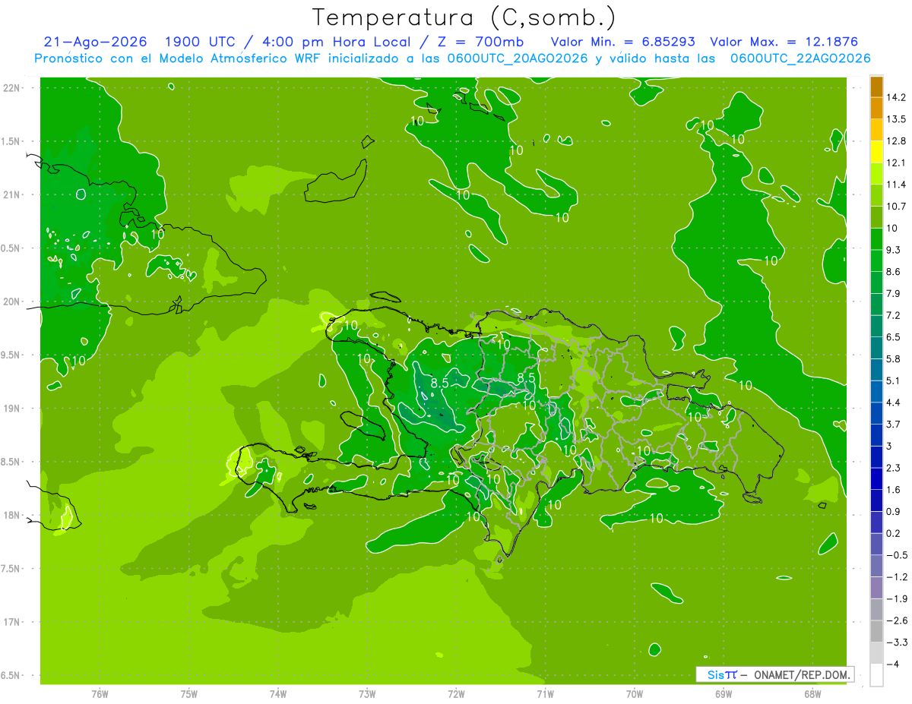Click the "-3.3" color scale label
The image size is (912, 704).
pyautogui.click(x=896, y=642)
